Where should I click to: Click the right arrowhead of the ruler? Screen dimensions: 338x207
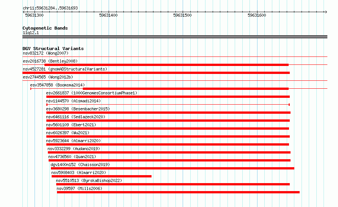326,12
